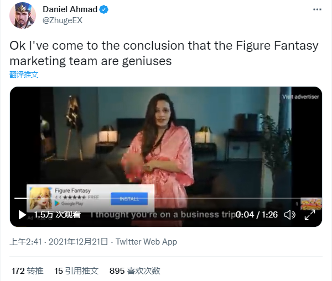Click the next-video thumbnail preview
This screenshot has height=281, width=332.
(311, 204)
